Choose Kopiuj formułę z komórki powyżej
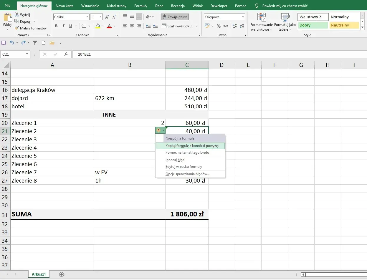Screen dimensions: 367x280 point(190,146)
